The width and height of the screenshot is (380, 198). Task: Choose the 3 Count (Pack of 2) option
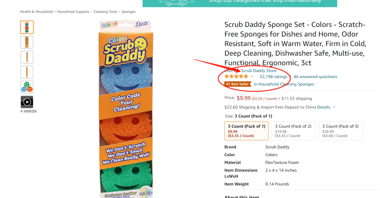[294, 131]
